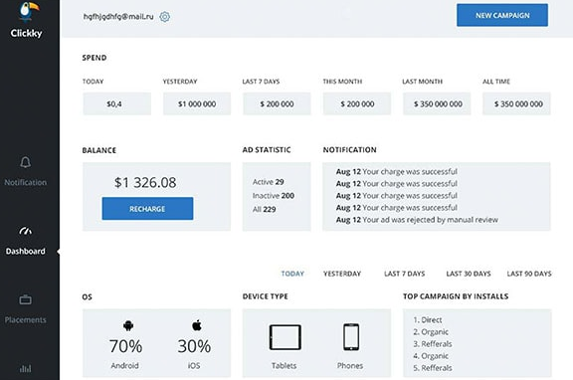Click the NEW CAMPAIGN button

coord(502,15)
